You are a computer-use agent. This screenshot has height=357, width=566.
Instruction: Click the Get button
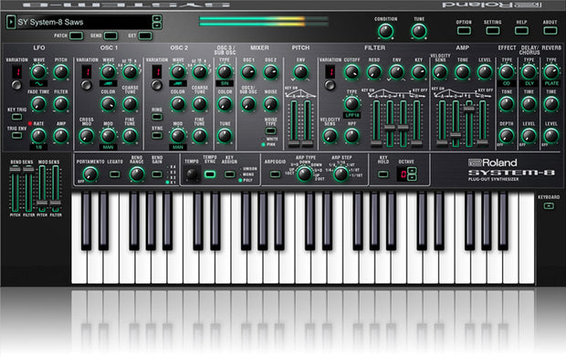[x=145, y=36]
